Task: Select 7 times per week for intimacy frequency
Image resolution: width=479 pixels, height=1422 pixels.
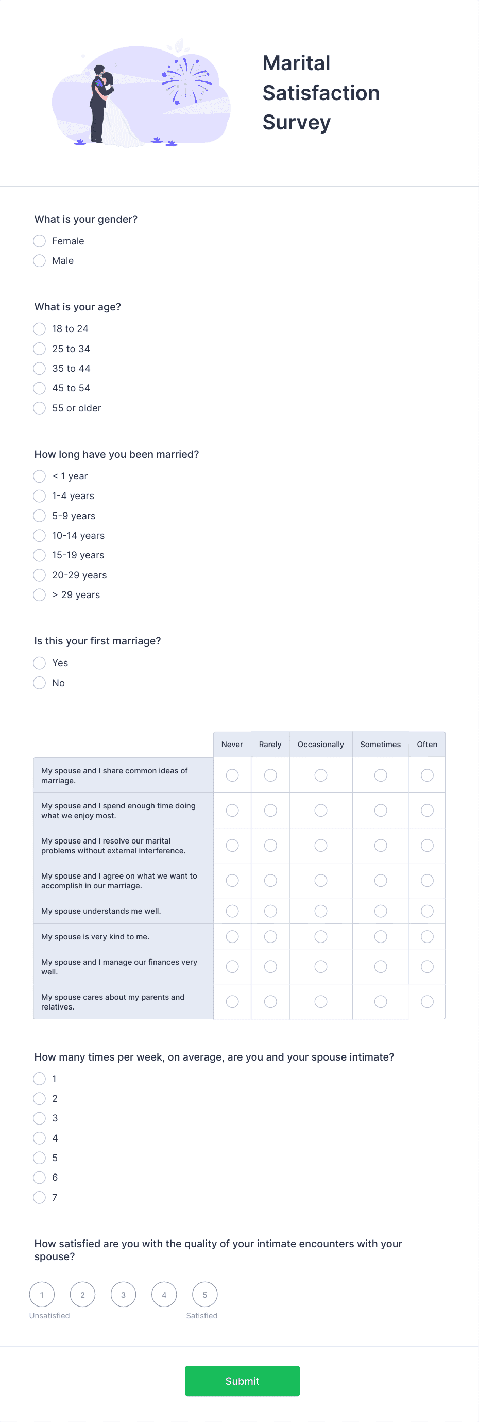Action: [x=39, y=1197]
